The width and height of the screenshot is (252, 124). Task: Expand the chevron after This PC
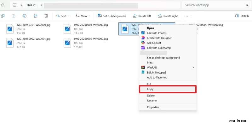[x=41, y=5]
